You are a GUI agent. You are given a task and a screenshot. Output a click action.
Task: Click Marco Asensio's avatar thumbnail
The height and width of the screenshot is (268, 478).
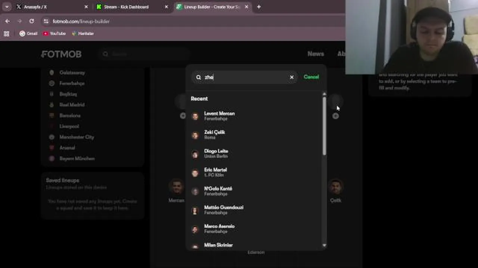[x=195, y=229]
